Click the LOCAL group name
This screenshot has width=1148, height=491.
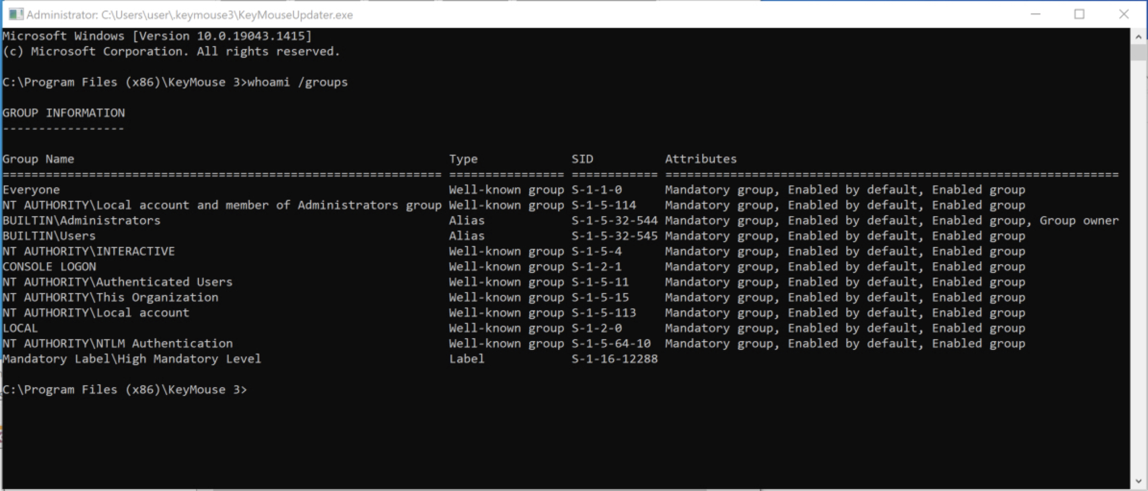click(x=20, y=328)
